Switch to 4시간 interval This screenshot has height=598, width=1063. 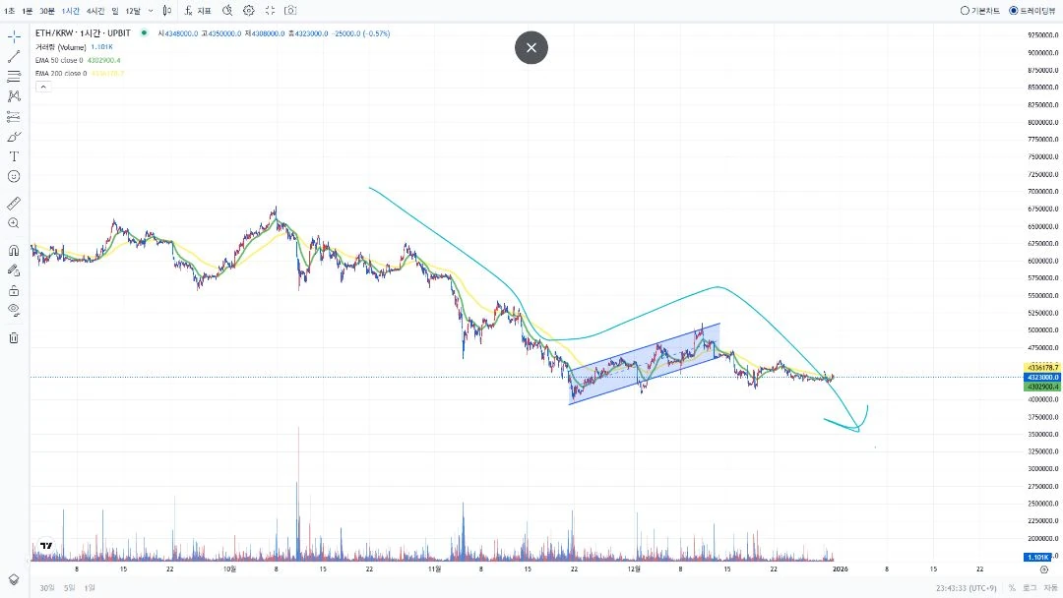click(95, 11)
